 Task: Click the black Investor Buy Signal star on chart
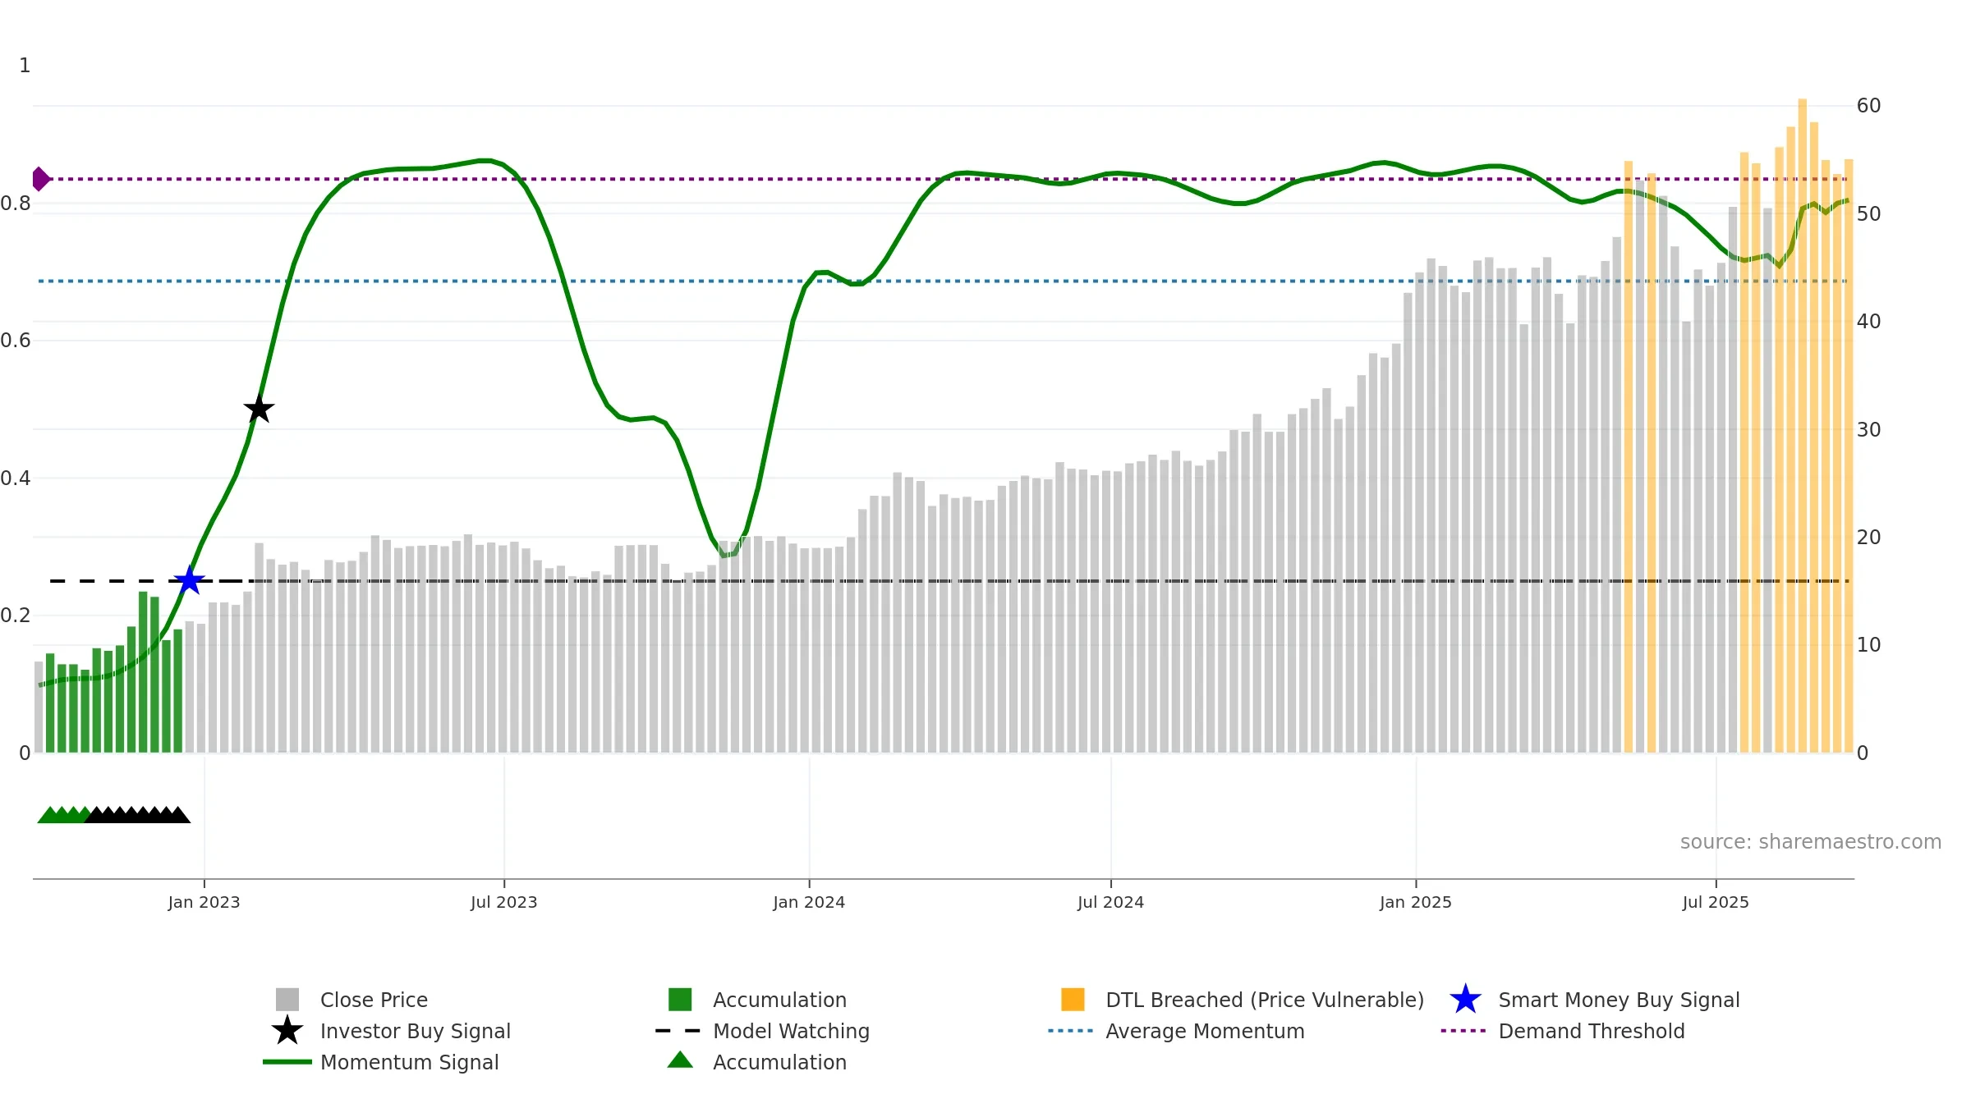(x=259, y=408)
